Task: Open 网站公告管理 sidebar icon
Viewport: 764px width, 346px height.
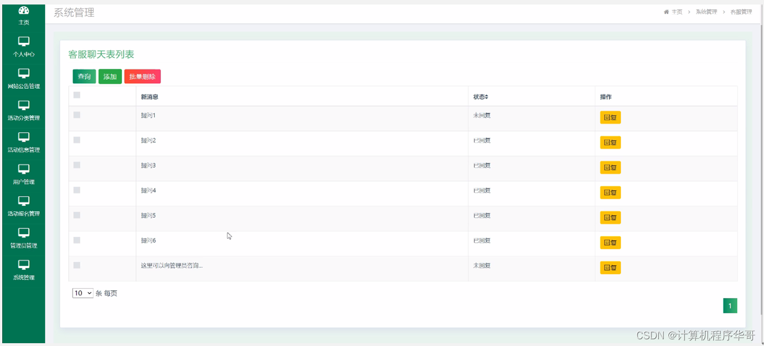Action: click(24, 74)
